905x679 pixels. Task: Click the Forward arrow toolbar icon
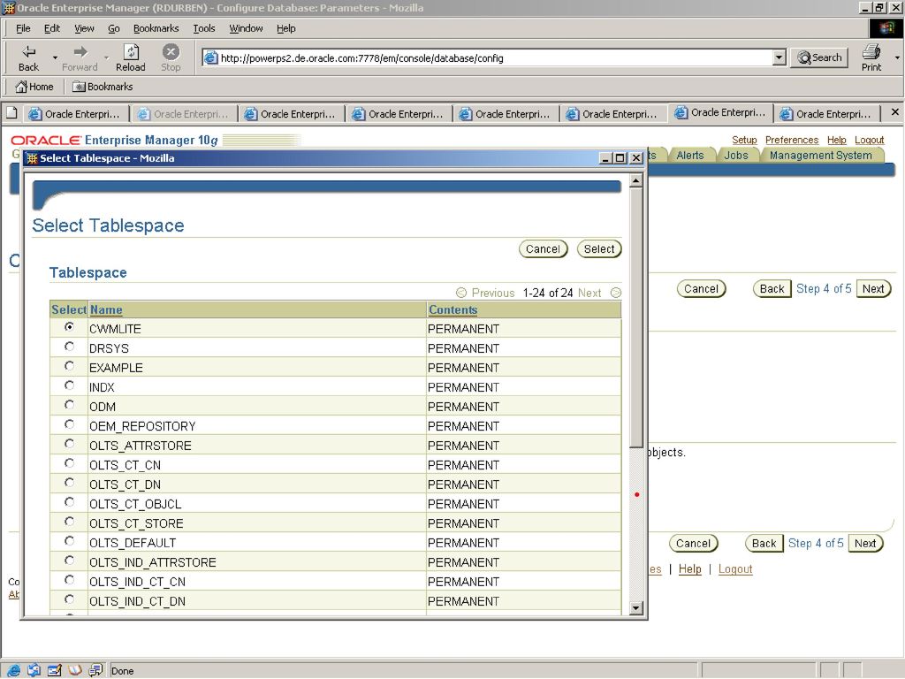80,57
